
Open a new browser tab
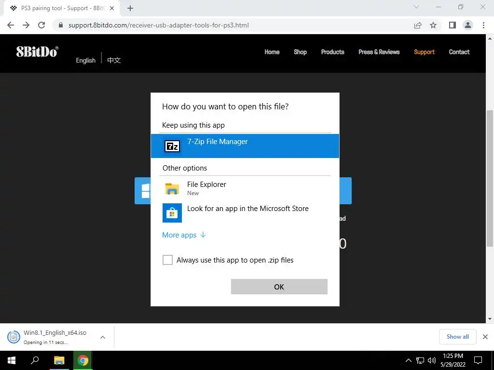130,9
